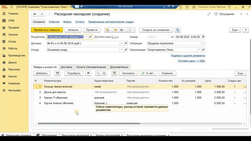Open the Склад record icon

pos(126,50)
